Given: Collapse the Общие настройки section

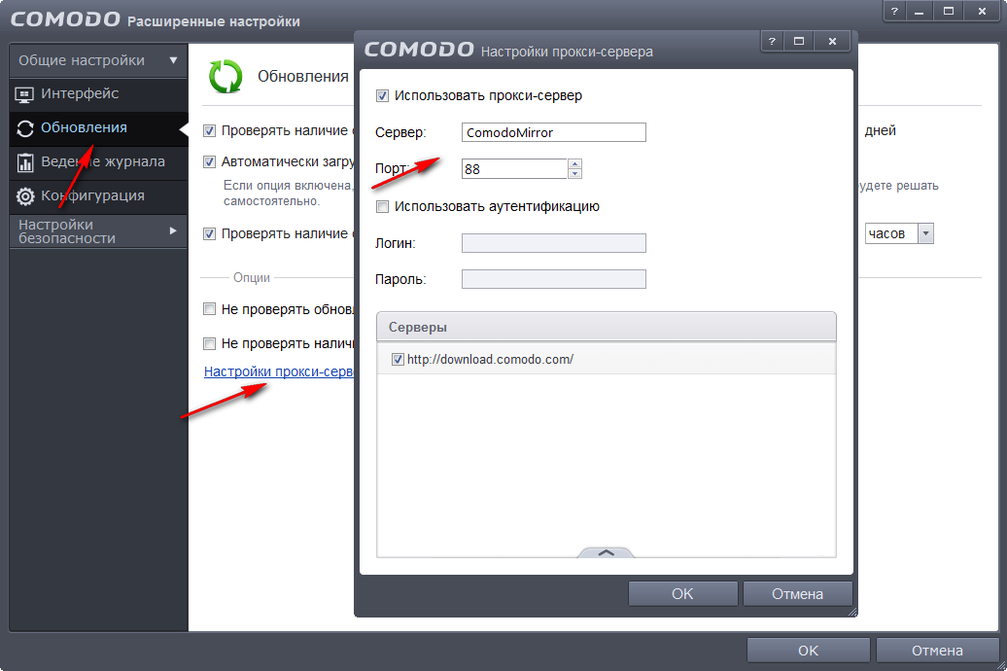Looking at the screenshot, I should [x=98, y=60].
